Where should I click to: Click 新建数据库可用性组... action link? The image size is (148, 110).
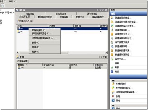tap(125, 26)
